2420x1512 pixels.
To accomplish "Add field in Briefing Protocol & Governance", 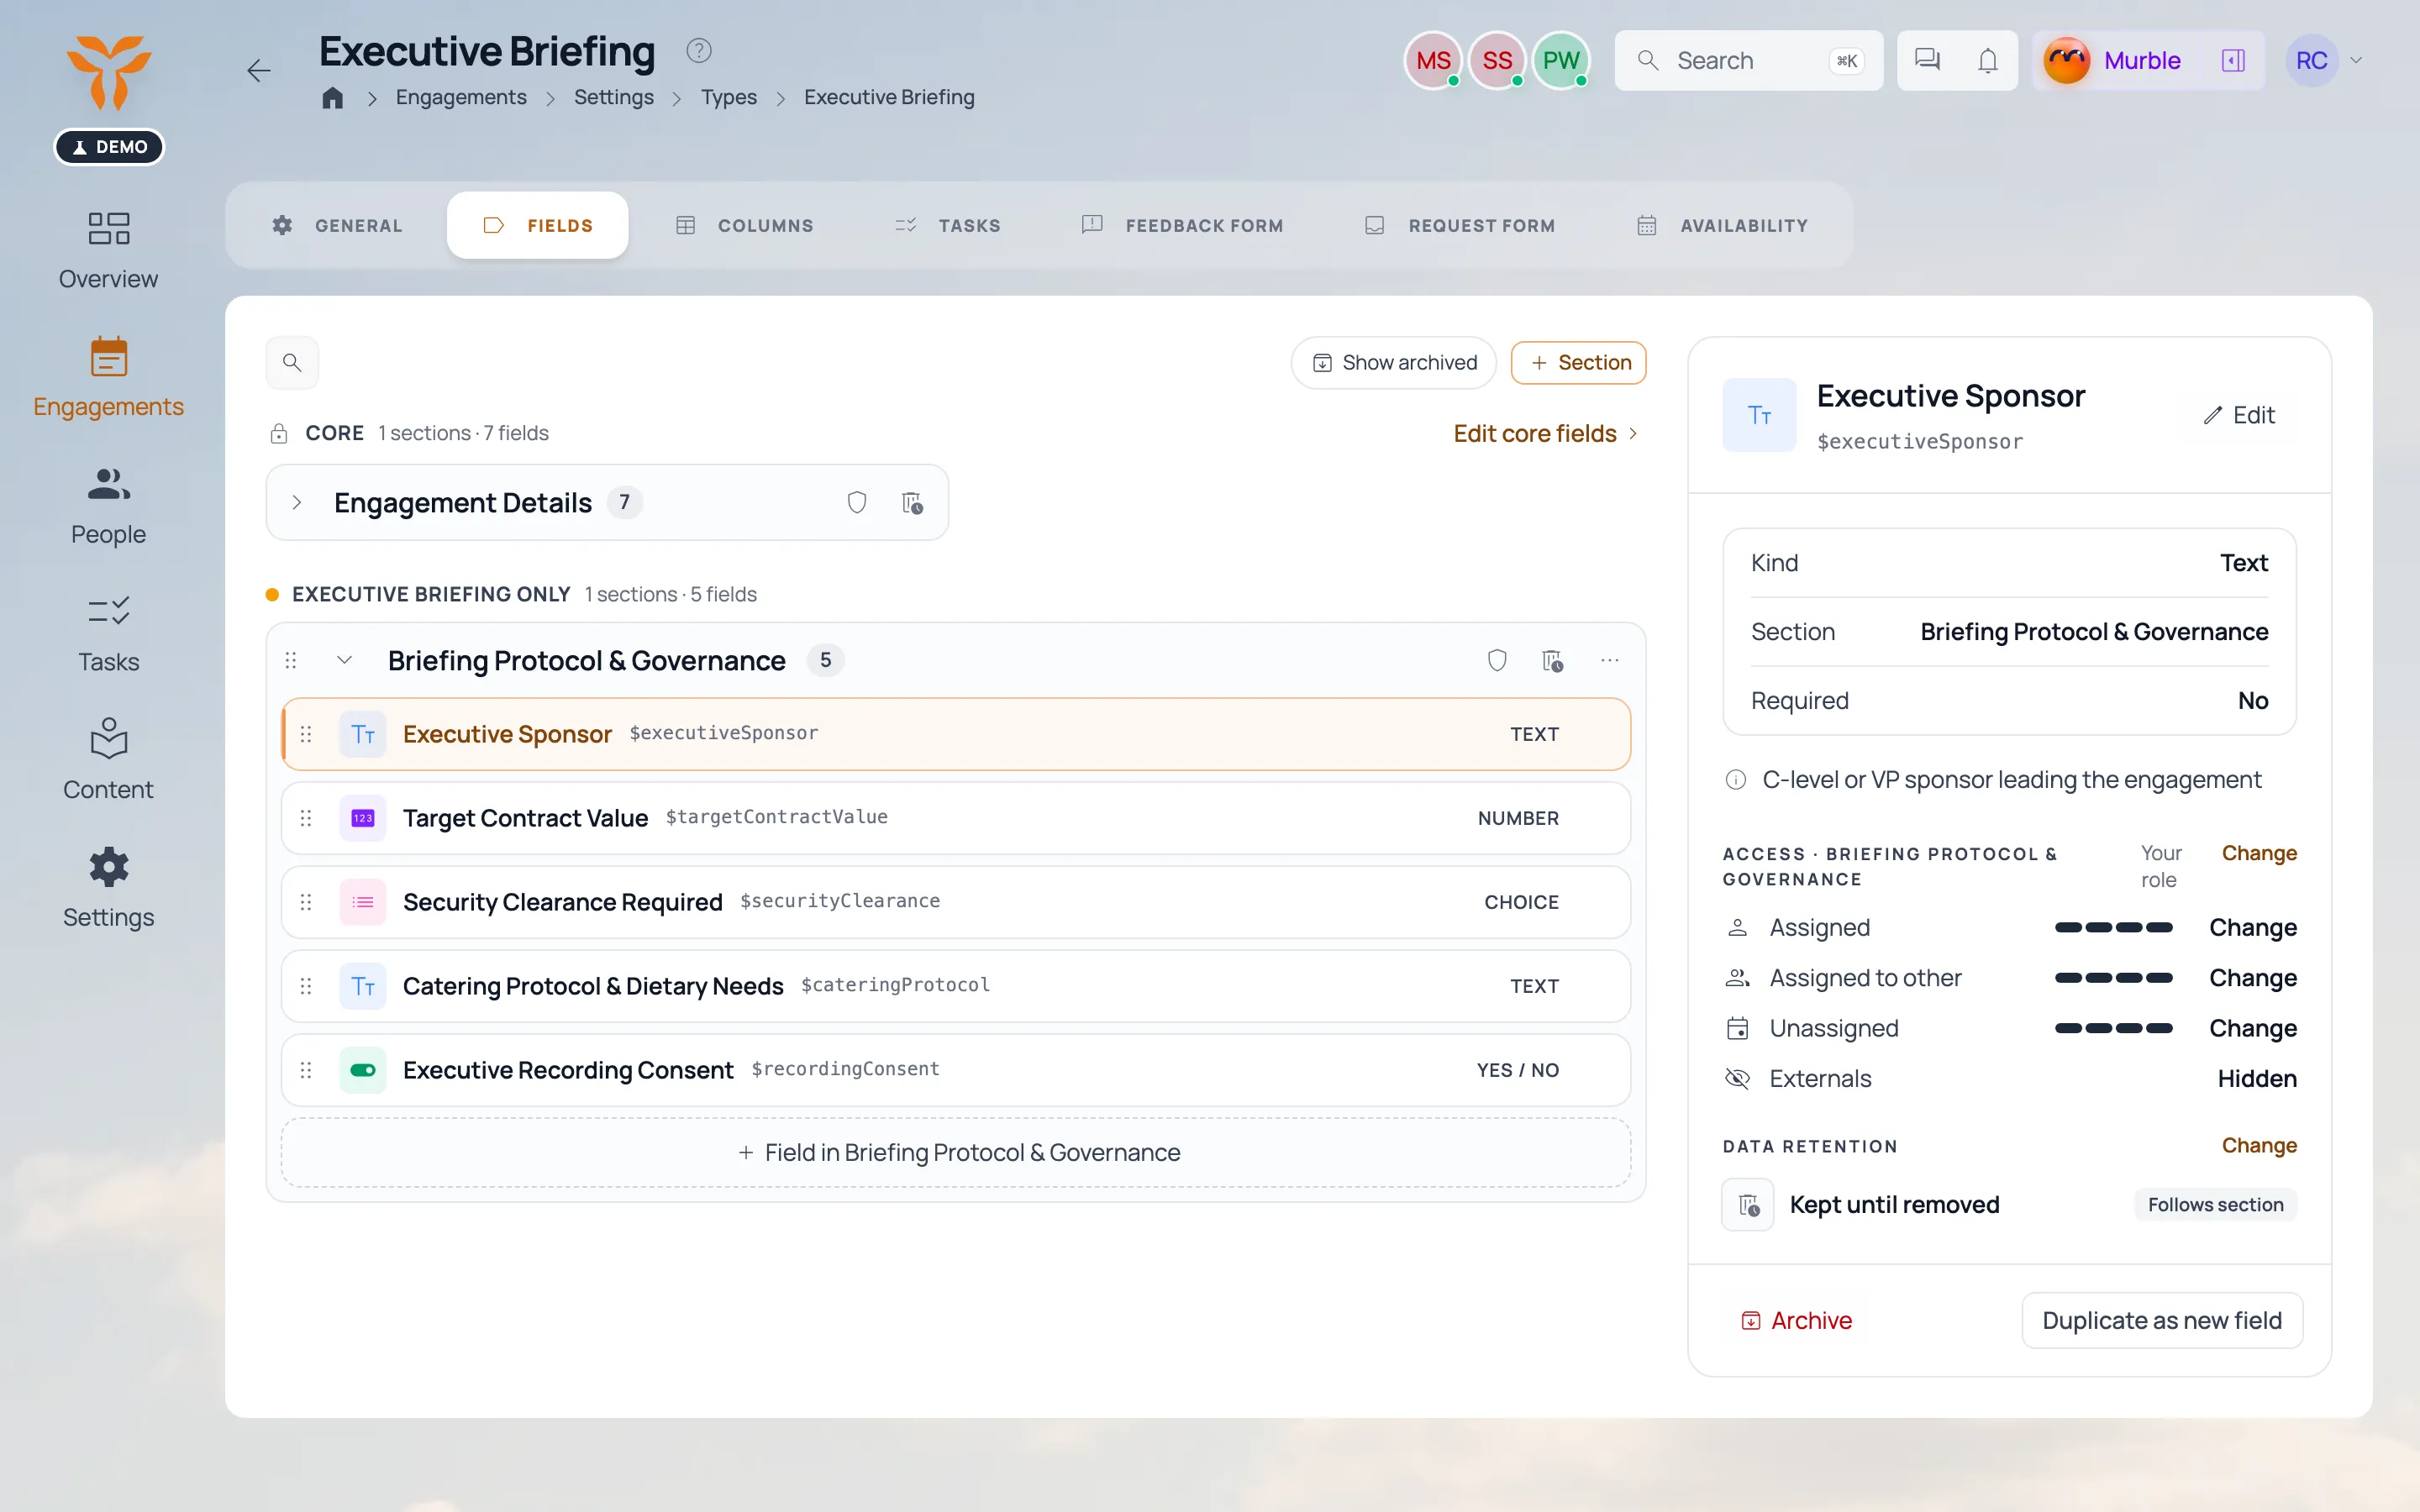I will 956,1152.
